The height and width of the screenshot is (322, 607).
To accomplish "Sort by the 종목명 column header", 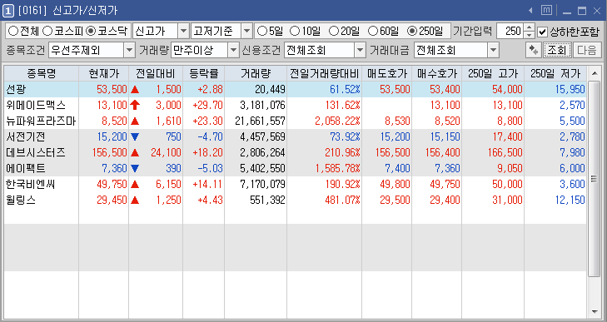I will (42, 73).
